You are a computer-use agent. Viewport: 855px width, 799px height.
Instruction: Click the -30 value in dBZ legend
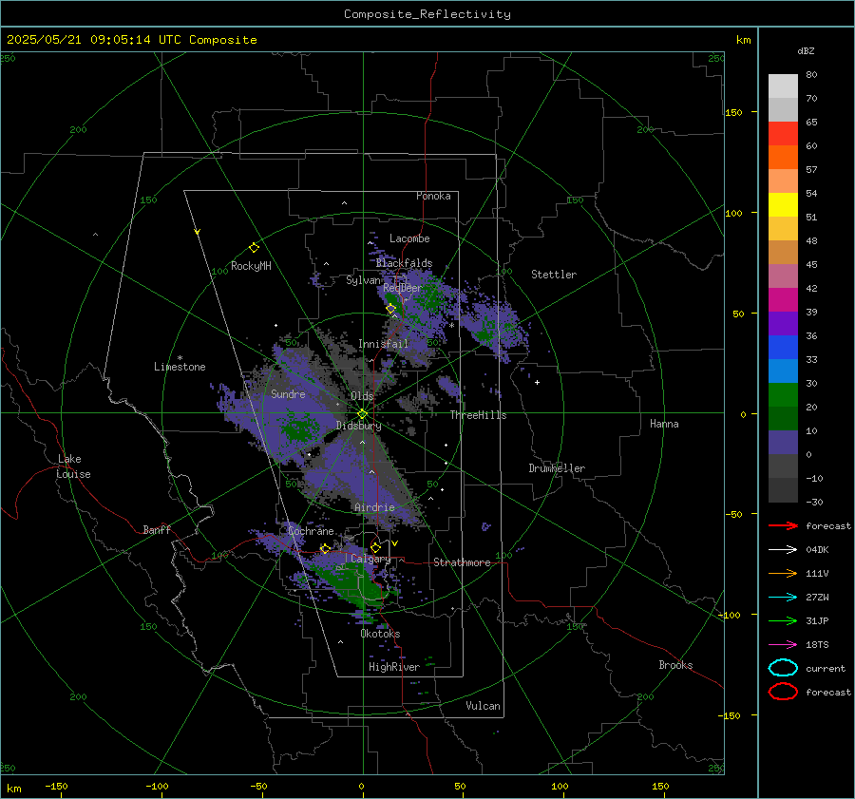click(x=814, y=502)
